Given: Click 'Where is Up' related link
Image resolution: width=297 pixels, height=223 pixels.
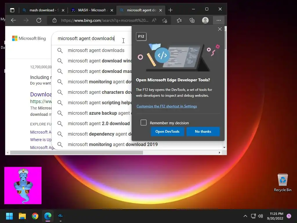Looking at the screenshot, I should [x=41, y=140].
